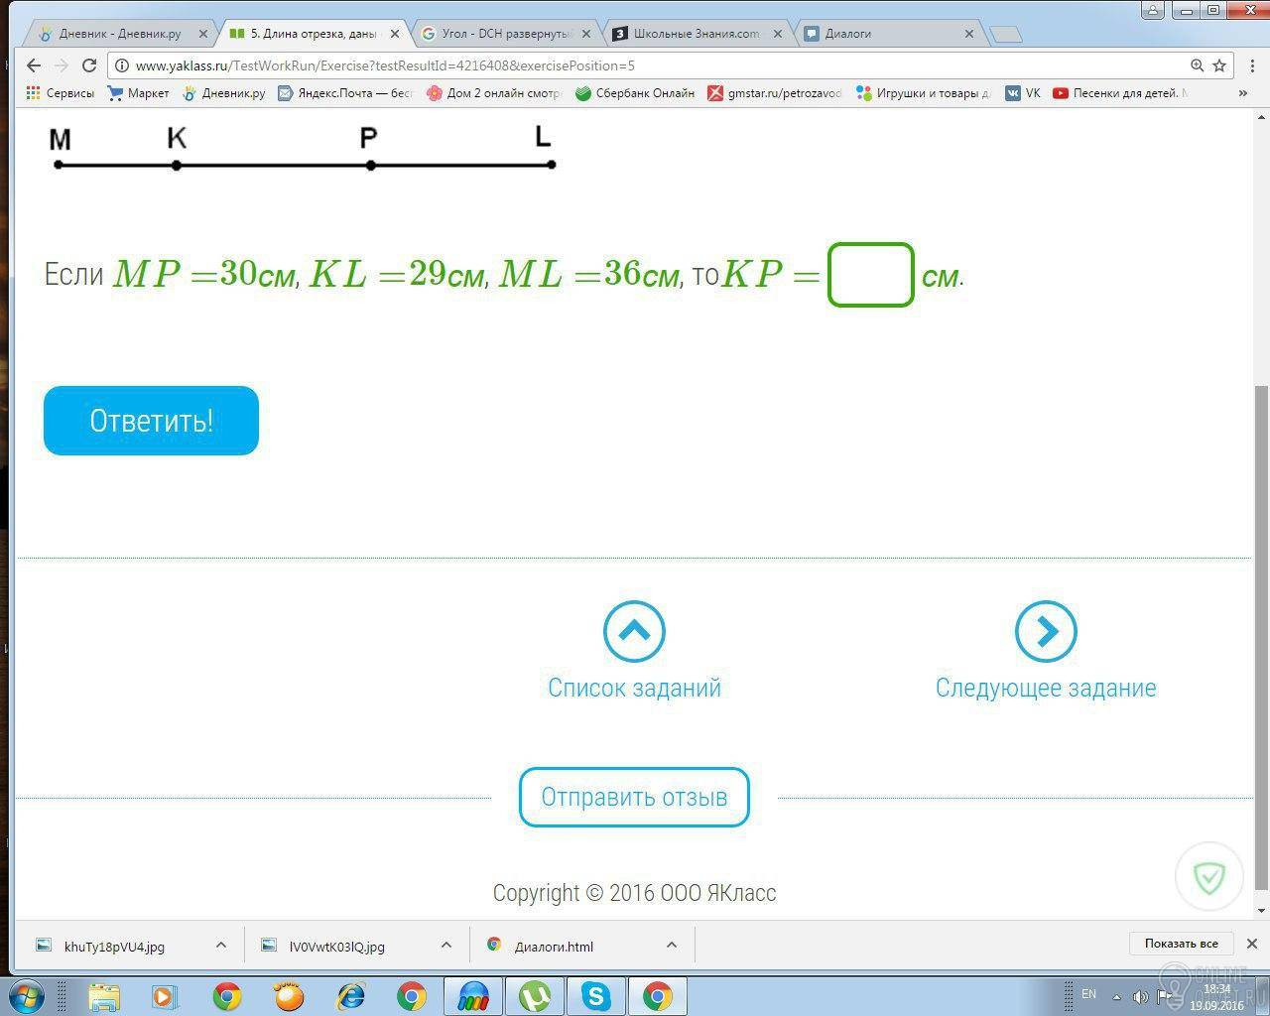Image resolution: width=1270 pixels, height=1016 pixels.
Task: Click the right-arrow circle for next task
Action: click(x=1046, y=631)
